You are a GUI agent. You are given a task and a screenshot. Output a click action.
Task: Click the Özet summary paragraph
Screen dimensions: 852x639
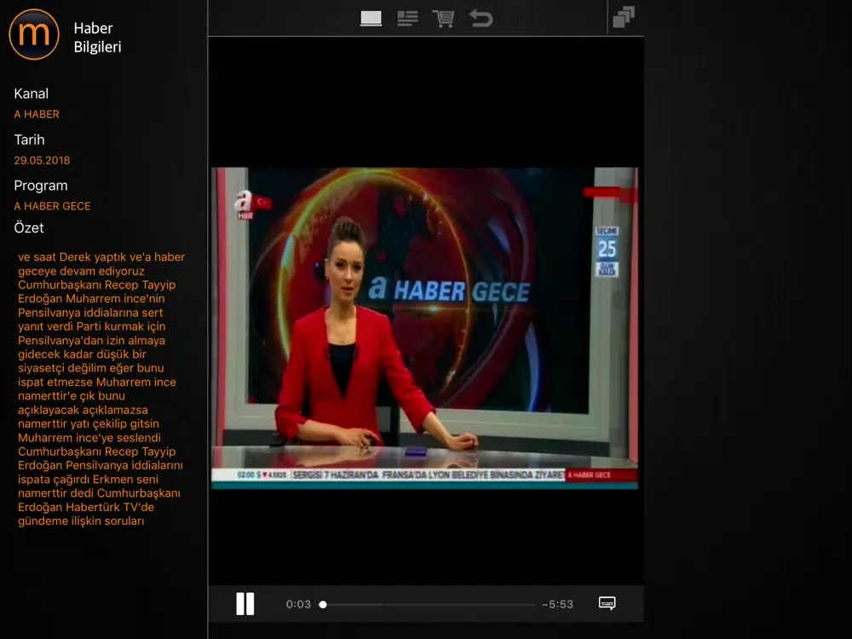pyautogui.click(x=101, y=389)
